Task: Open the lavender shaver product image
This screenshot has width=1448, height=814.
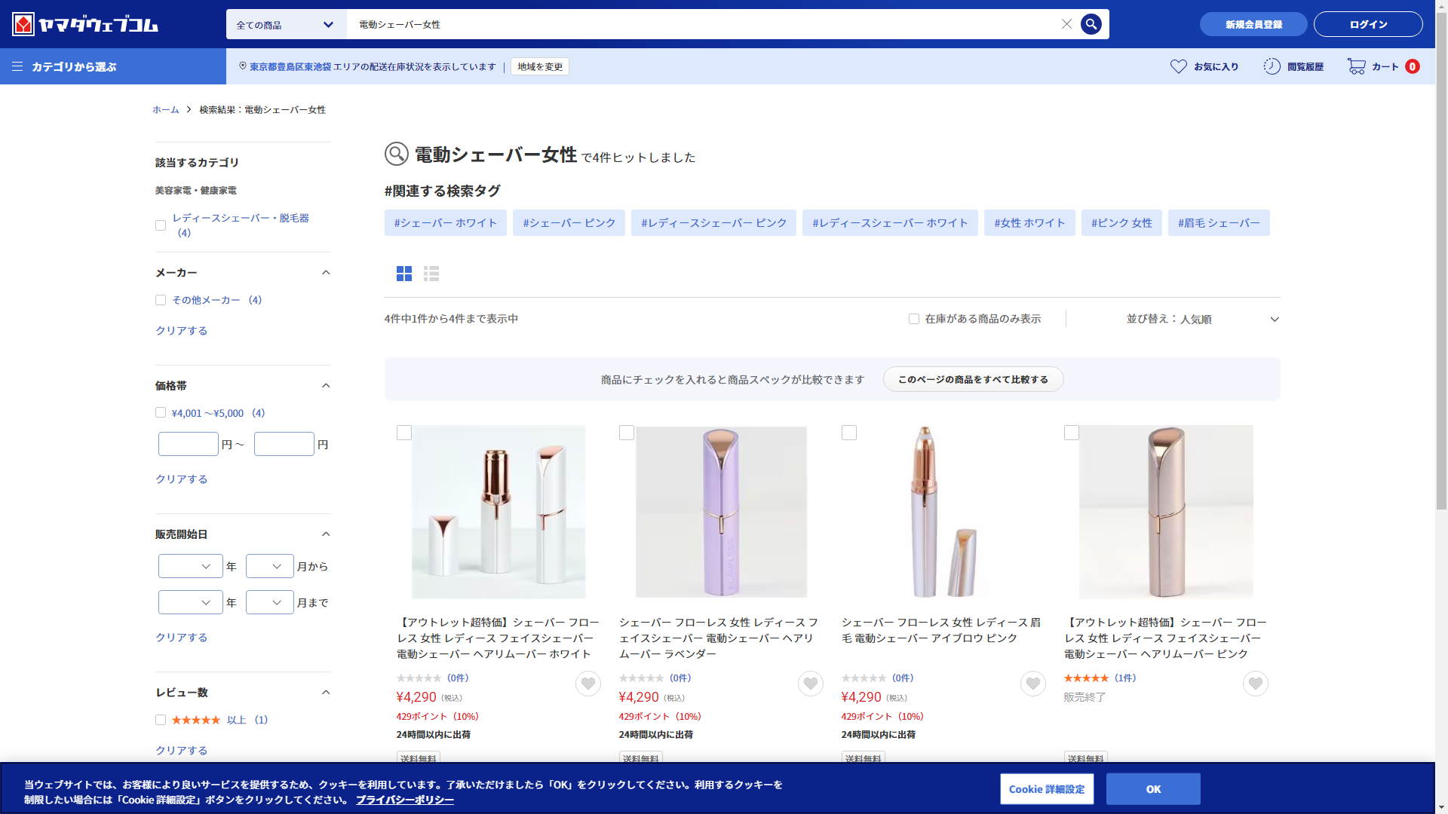Action: (x=721, y=512)
